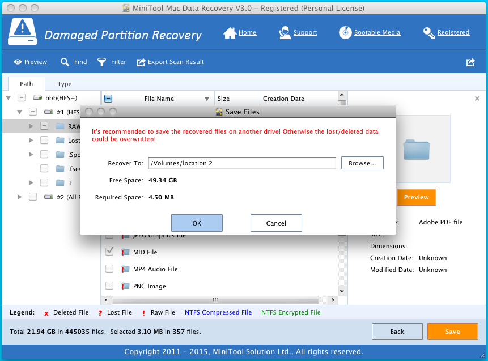488x361 pixels.
Task: Click the Damaged Partition Recovery warning drive icon
Action: pos(23,32)
